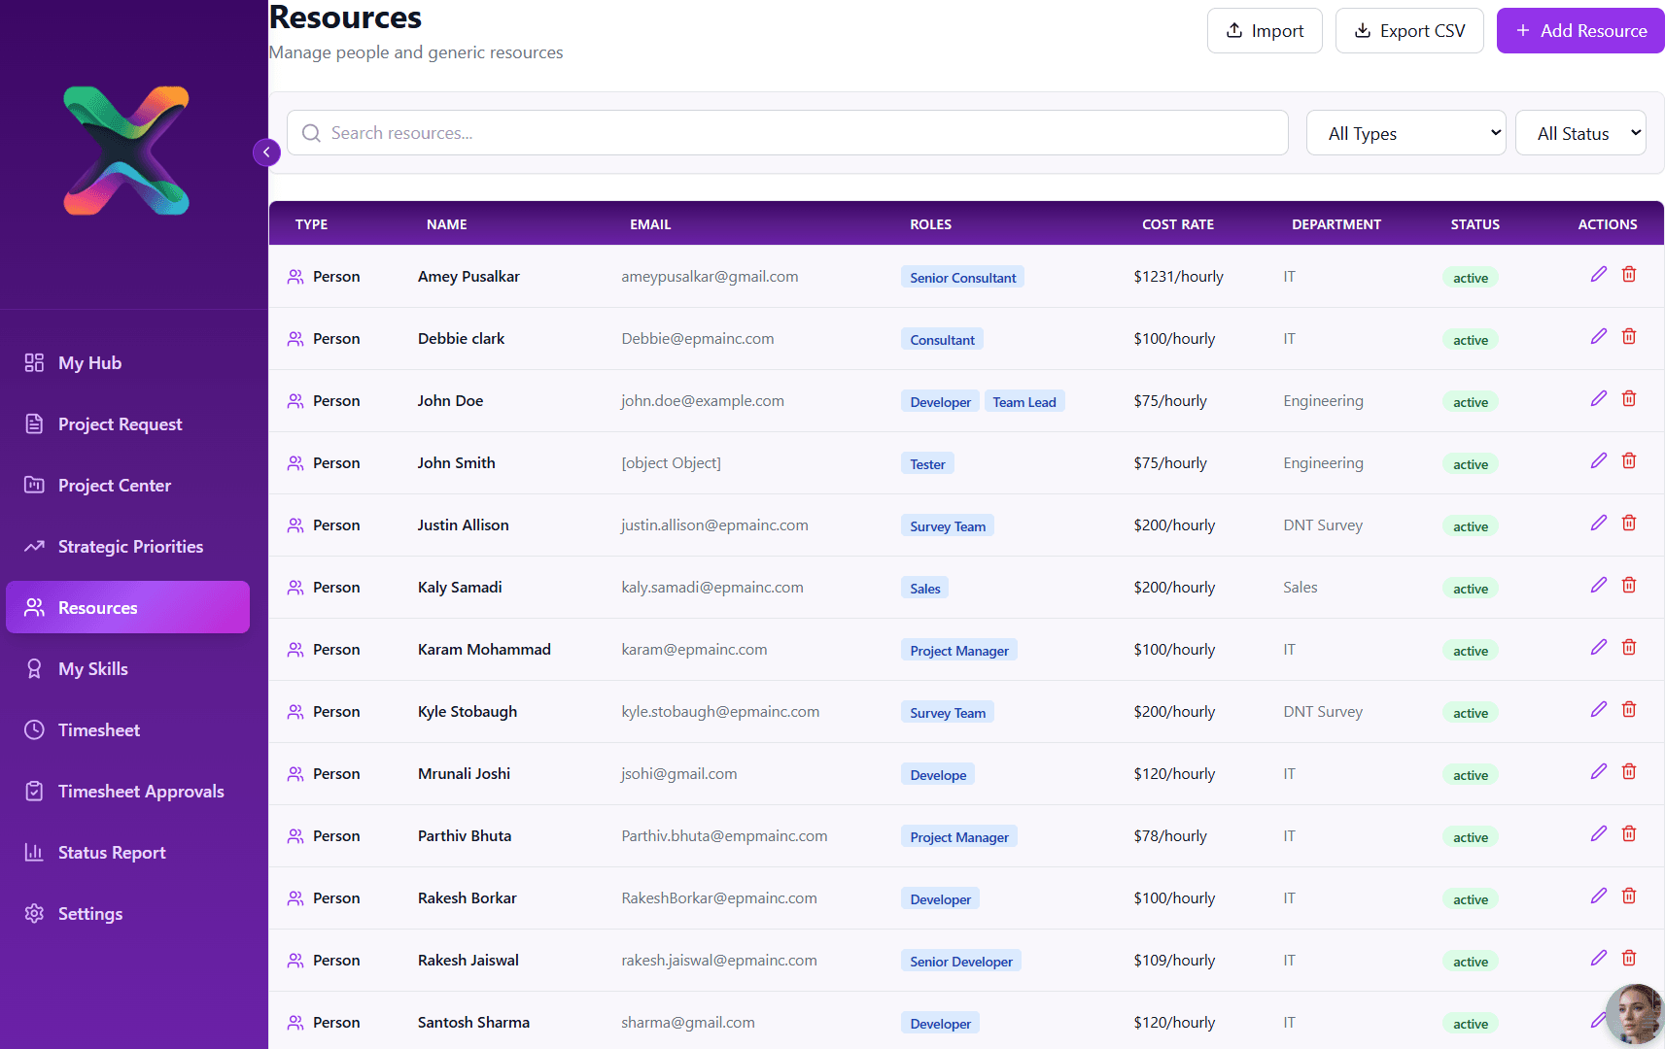The width and height of the screenshot is (1665, 1049).
Task: Go to Timesheet Approvals
Action: [127, 792]
